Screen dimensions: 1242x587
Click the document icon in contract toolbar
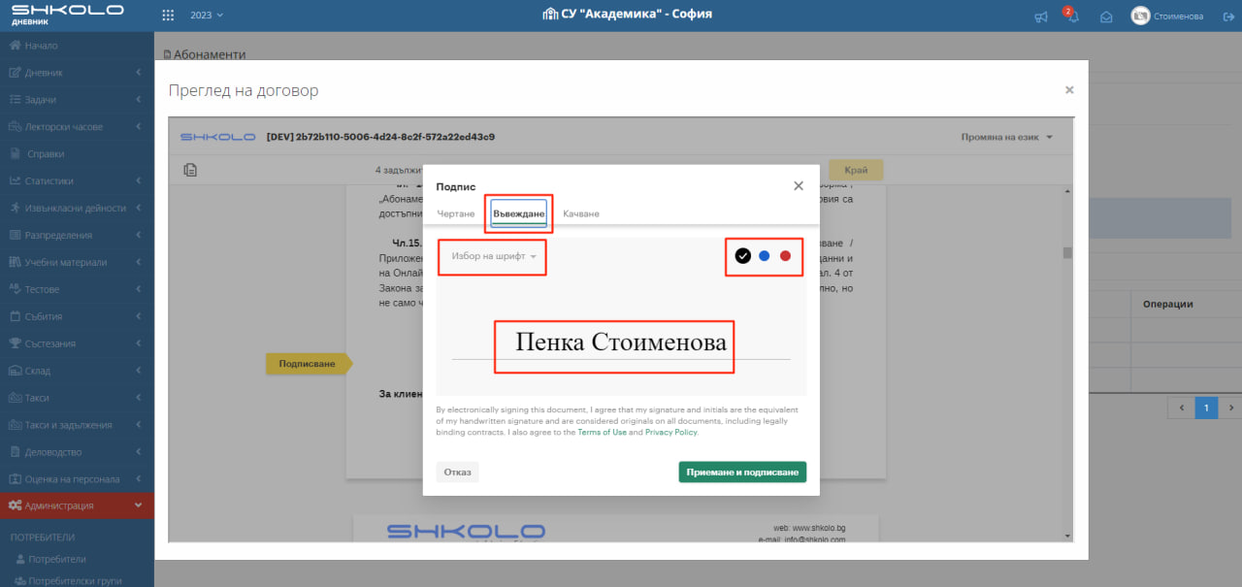pyautogui.click(x=191, y=170)
